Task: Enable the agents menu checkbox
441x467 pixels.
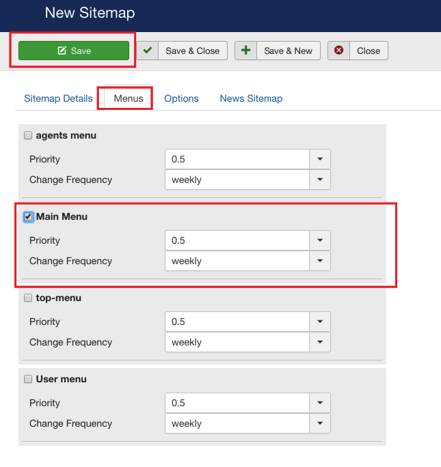Action: [28, 135]
